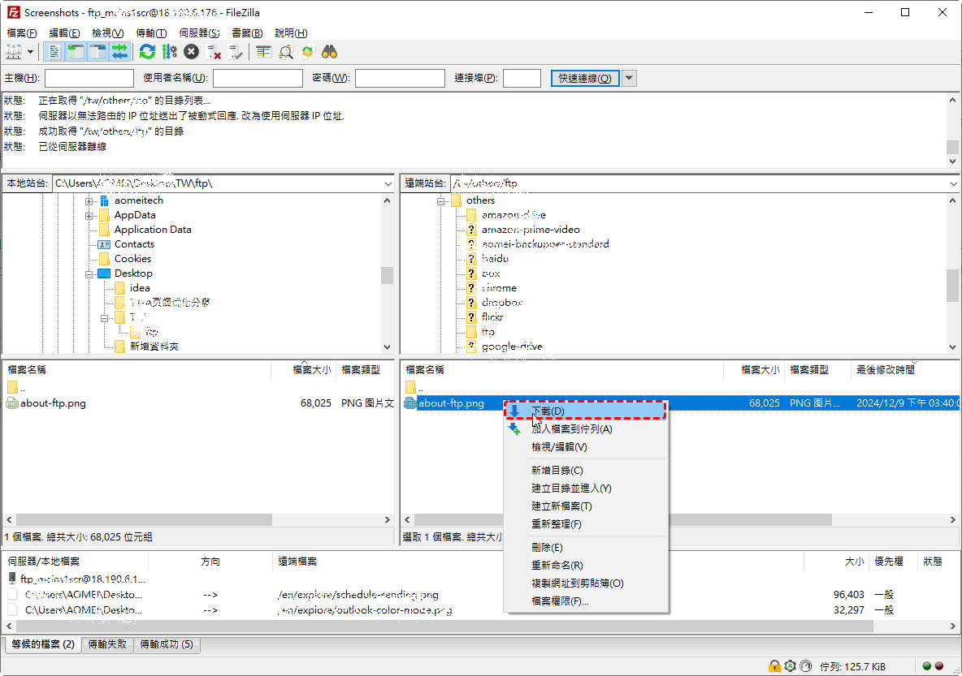
Task: Click the unknown-folder icon beside flickr
Action: [x=471, y=316]
